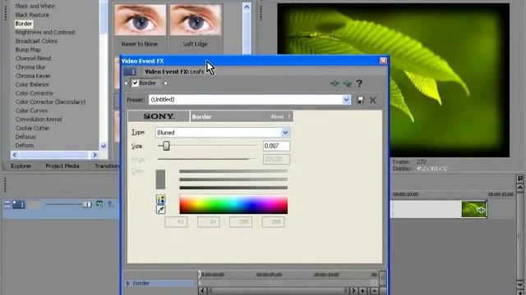Click the effects list scroll left arrow
The height and width of the screenshot is (295, 526).
15,155
